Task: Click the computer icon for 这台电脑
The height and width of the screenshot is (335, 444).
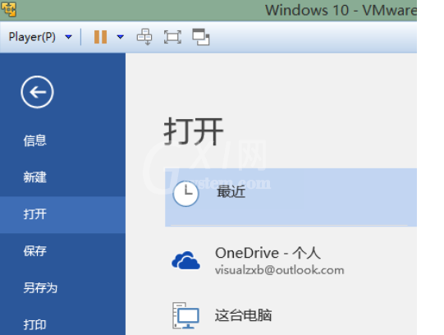Action: coord(185,315)
